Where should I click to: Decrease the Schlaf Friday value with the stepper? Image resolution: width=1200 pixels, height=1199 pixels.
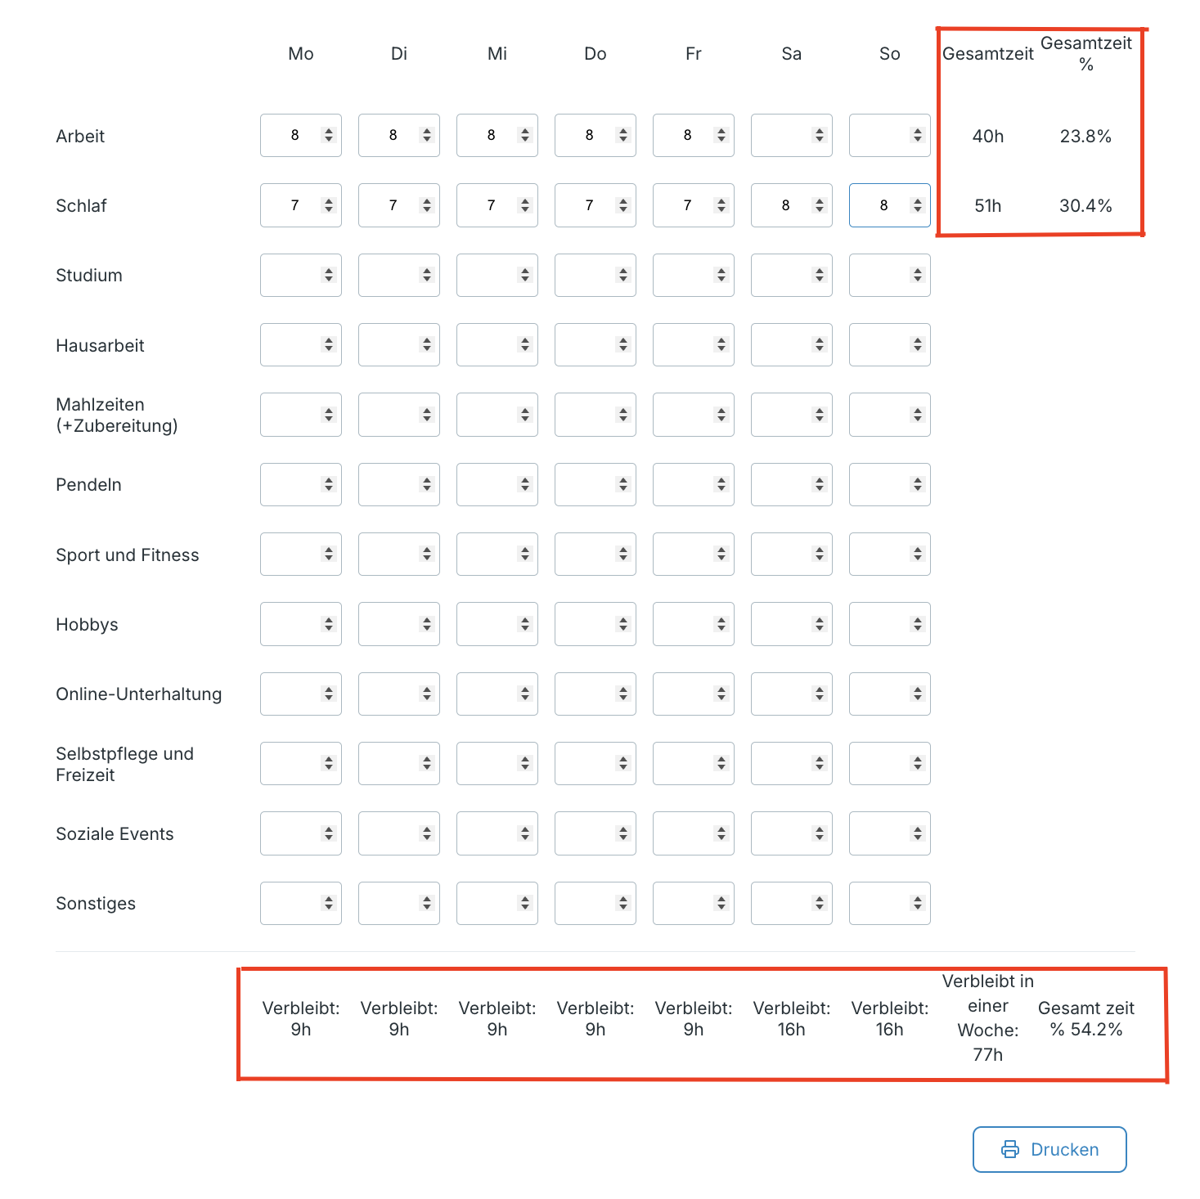coord(721,209)
